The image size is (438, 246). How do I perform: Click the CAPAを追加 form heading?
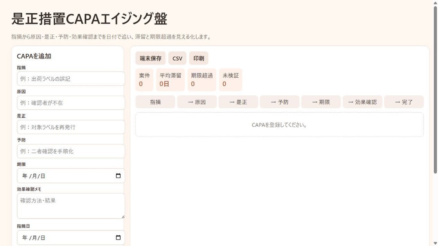tap(34, 56)
